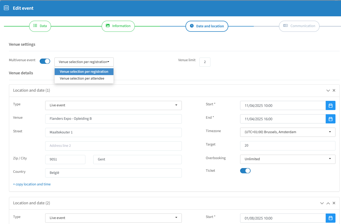Remove Location and date (2) with X
Screen dimensions: 341x224
pos(334,203)
